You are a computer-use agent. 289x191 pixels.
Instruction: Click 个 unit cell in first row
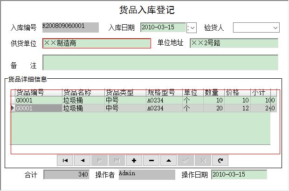193,100
